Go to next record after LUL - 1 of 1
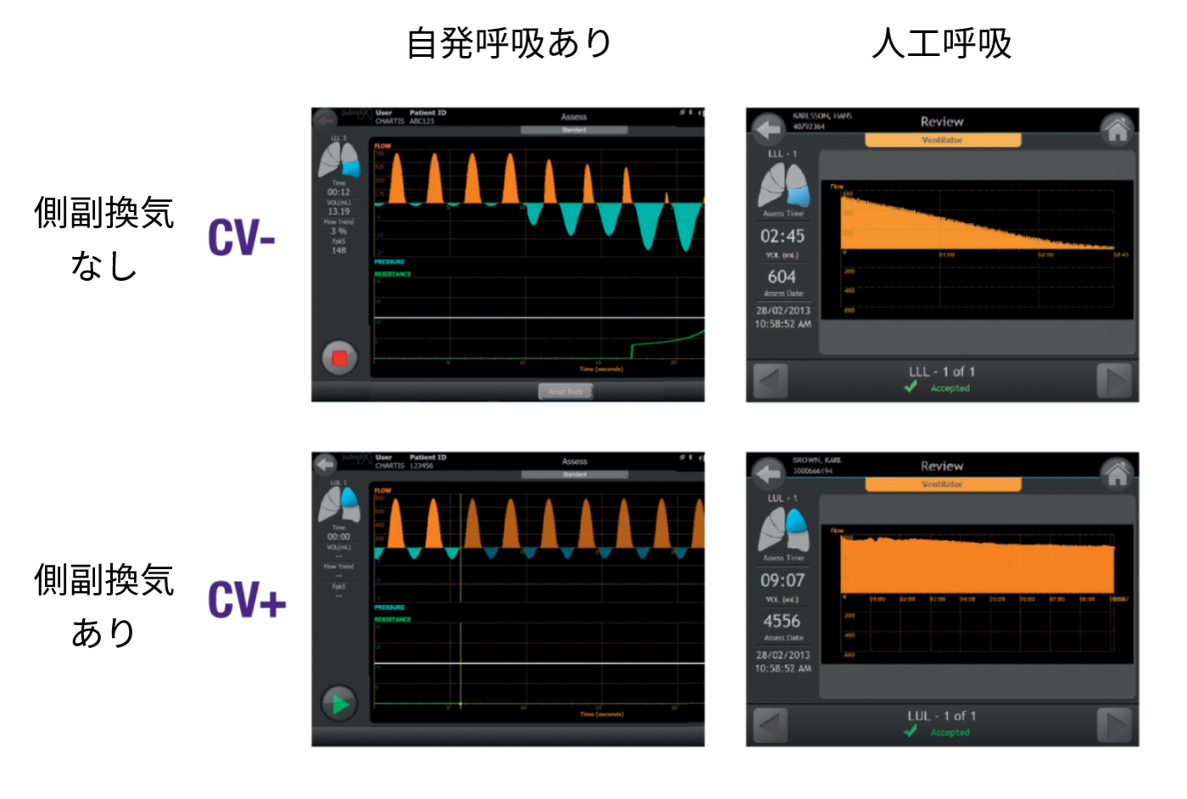 (1114, 725)
